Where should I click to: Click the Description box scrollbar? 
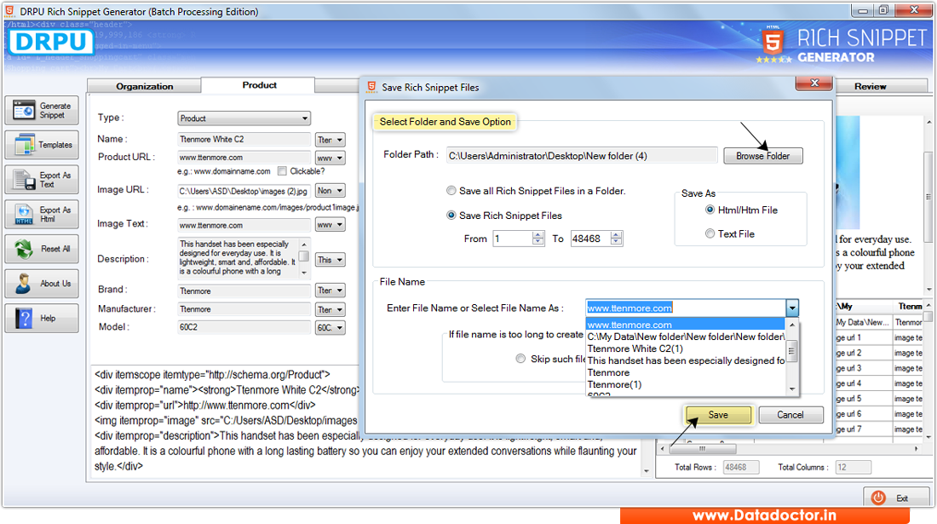[303, 258]
